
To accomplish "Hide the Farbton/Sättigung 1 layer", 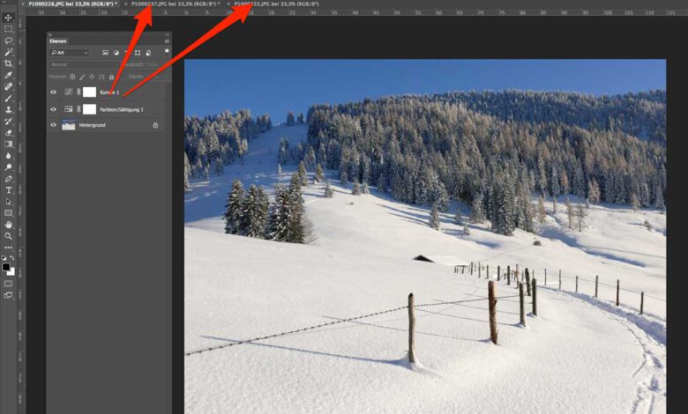I will pos(54,109).
